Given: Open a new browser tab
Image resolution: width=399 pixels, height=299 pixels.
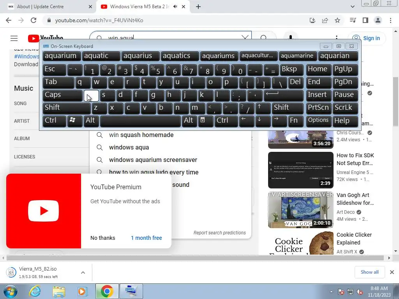Looking at the screenshot, I should pyautogui.click(x=198, y=7).
